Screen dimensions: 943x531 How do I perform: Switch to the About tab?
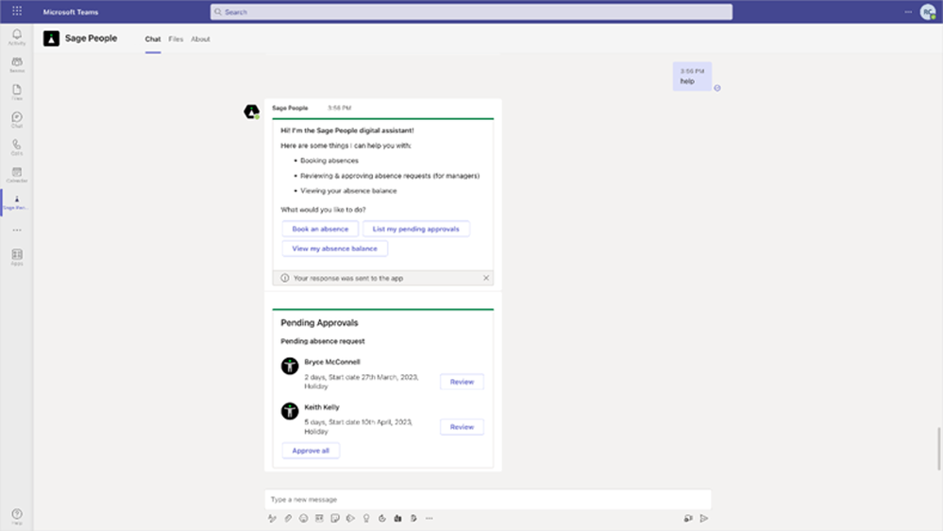click(200, 39)
